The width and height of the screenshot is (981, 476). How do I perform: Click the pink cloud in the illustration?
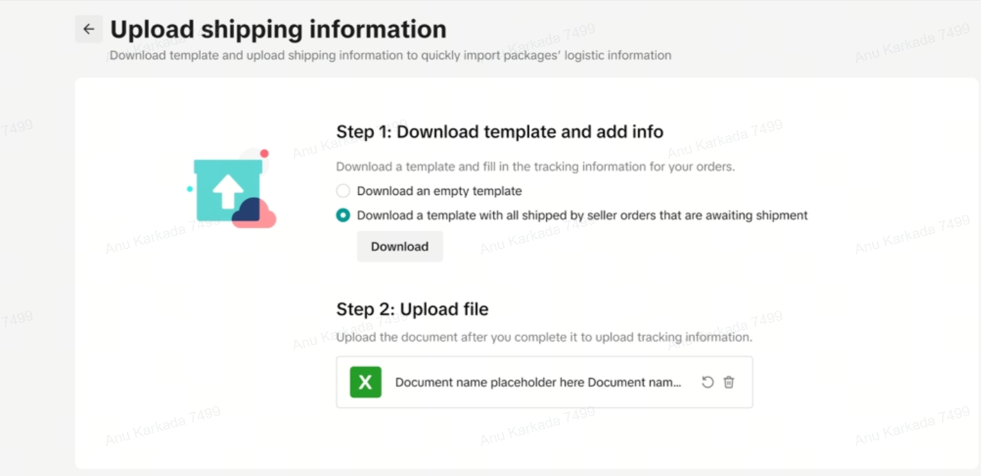pos(264,219)
